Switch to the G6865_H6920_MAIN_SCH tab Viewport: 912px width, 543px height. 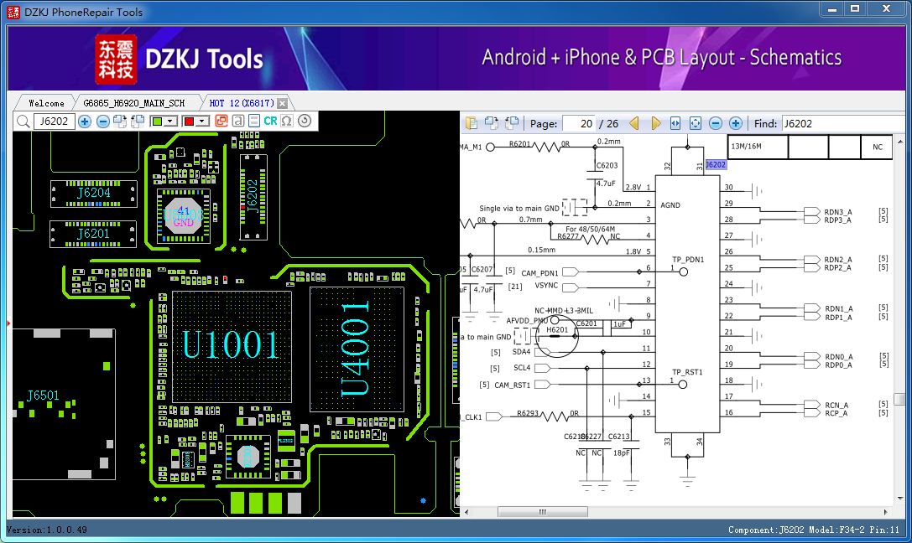click(x=133, y=103)
